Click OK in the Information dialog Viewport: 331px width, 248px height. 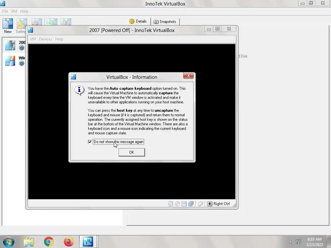tap(132, 152)
